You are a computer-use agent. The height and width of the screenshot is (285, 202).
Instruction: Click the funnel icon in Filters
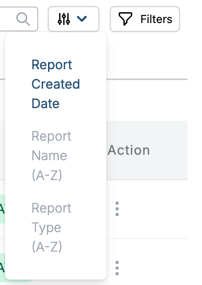(125, 19)
